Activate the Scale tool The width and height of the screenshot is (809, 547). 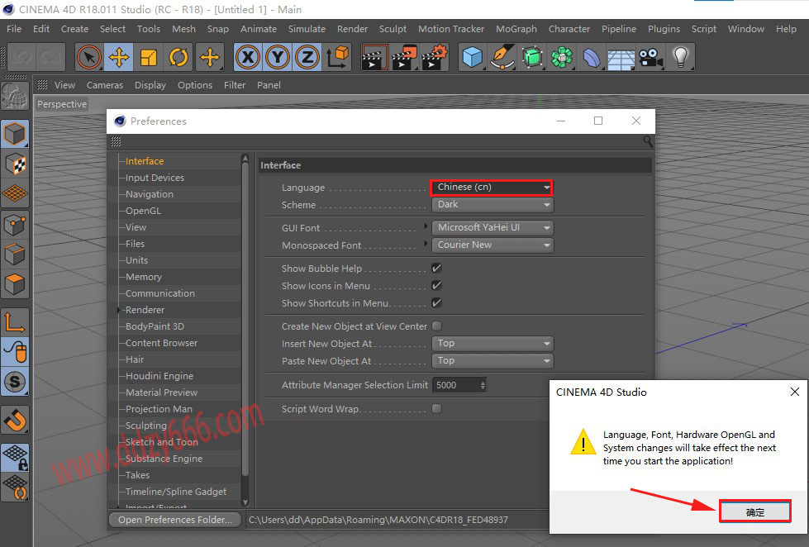click(149, 57)
